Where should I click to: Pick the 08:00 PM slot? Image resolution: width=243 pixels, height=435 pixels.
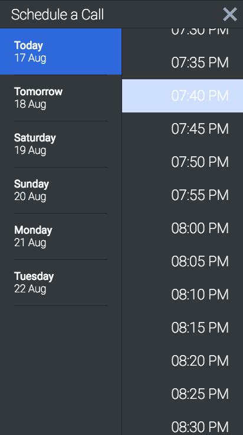tap(182, 228)
